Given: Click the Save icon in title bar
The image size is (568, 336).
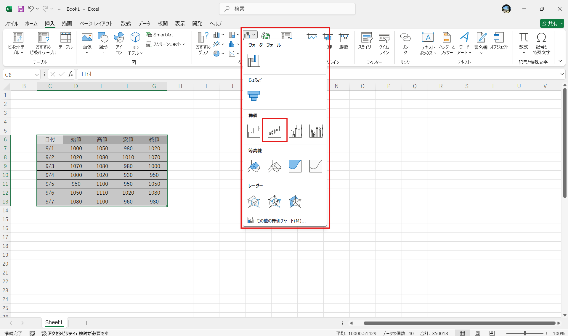Looking at the screenshot, I should pyautogui.click(x=20, y=9).
